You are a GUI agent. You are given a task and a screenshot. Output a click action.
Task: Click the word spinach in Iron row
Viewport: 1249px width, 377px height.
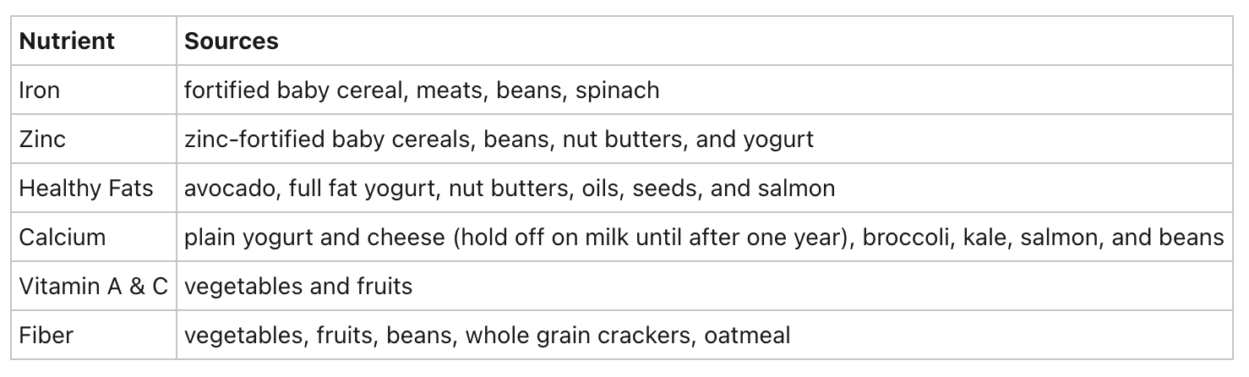click(x=618, y=90)
